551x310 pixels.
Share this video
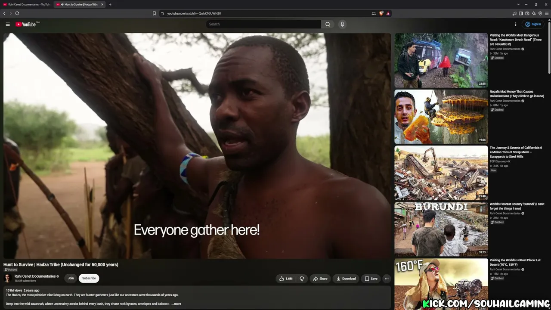click(320, 279)
